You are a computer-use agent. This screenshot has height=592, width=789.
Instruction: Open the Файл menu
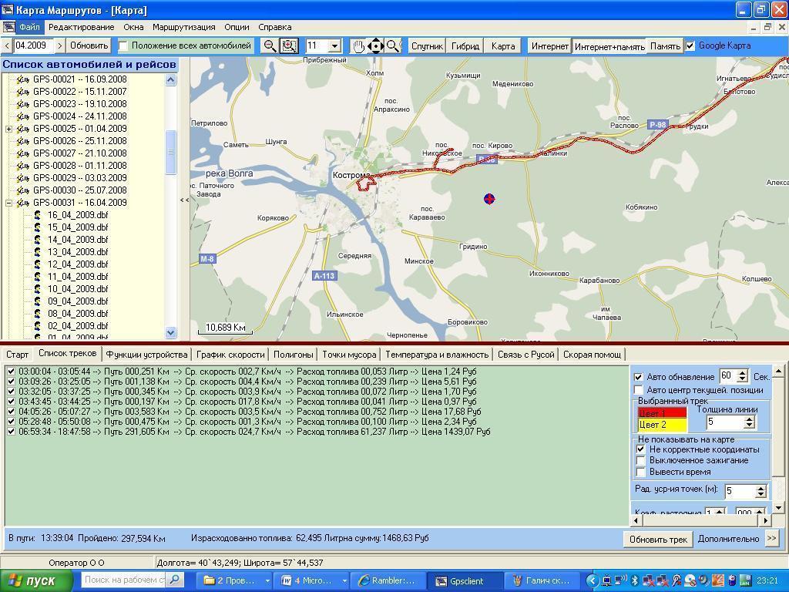[29, 27]
